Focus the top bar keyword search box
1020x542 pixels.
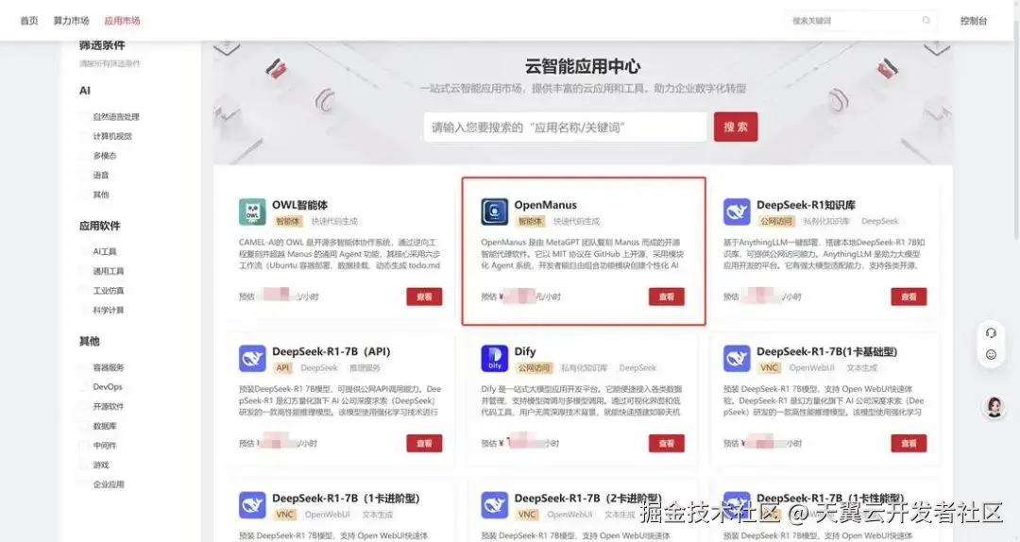coord(860,21)
